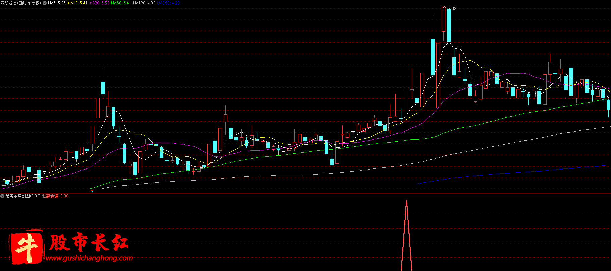Click the 股市长红 red brand text
611x271 pixels.
(89, 242)
